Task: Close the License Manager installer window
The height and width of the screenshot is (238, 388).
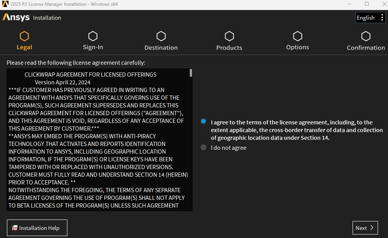Action: [384, 4]
